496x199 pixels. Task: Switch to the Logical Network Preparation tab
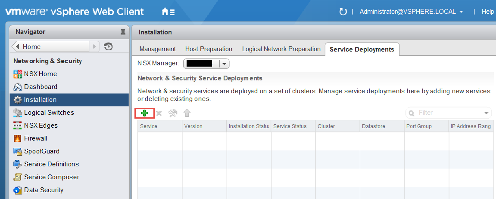point(281,49)
